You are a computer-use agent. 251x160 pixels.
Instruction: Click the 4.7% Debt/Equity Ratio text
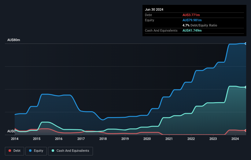(200, 25)
